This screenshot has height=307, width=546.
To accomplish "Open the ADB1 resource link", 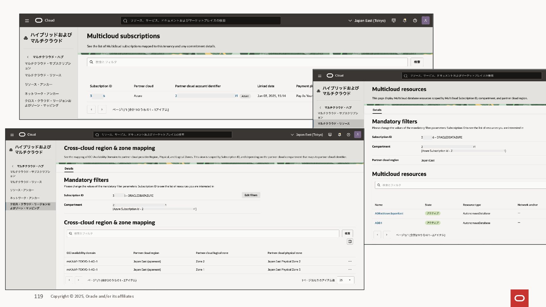I will pos(378,223).
